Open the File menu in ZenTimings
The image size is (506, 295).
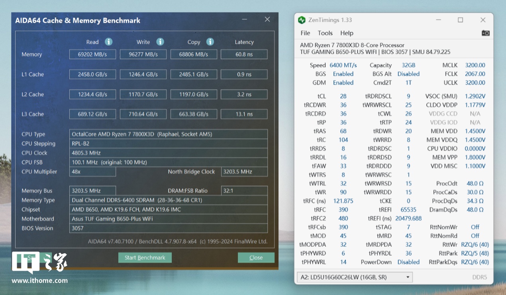coord(305,33)
